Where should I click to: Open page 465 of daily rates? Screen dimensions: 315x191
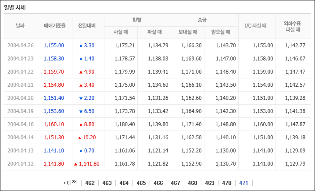click(x=141, y=183)
